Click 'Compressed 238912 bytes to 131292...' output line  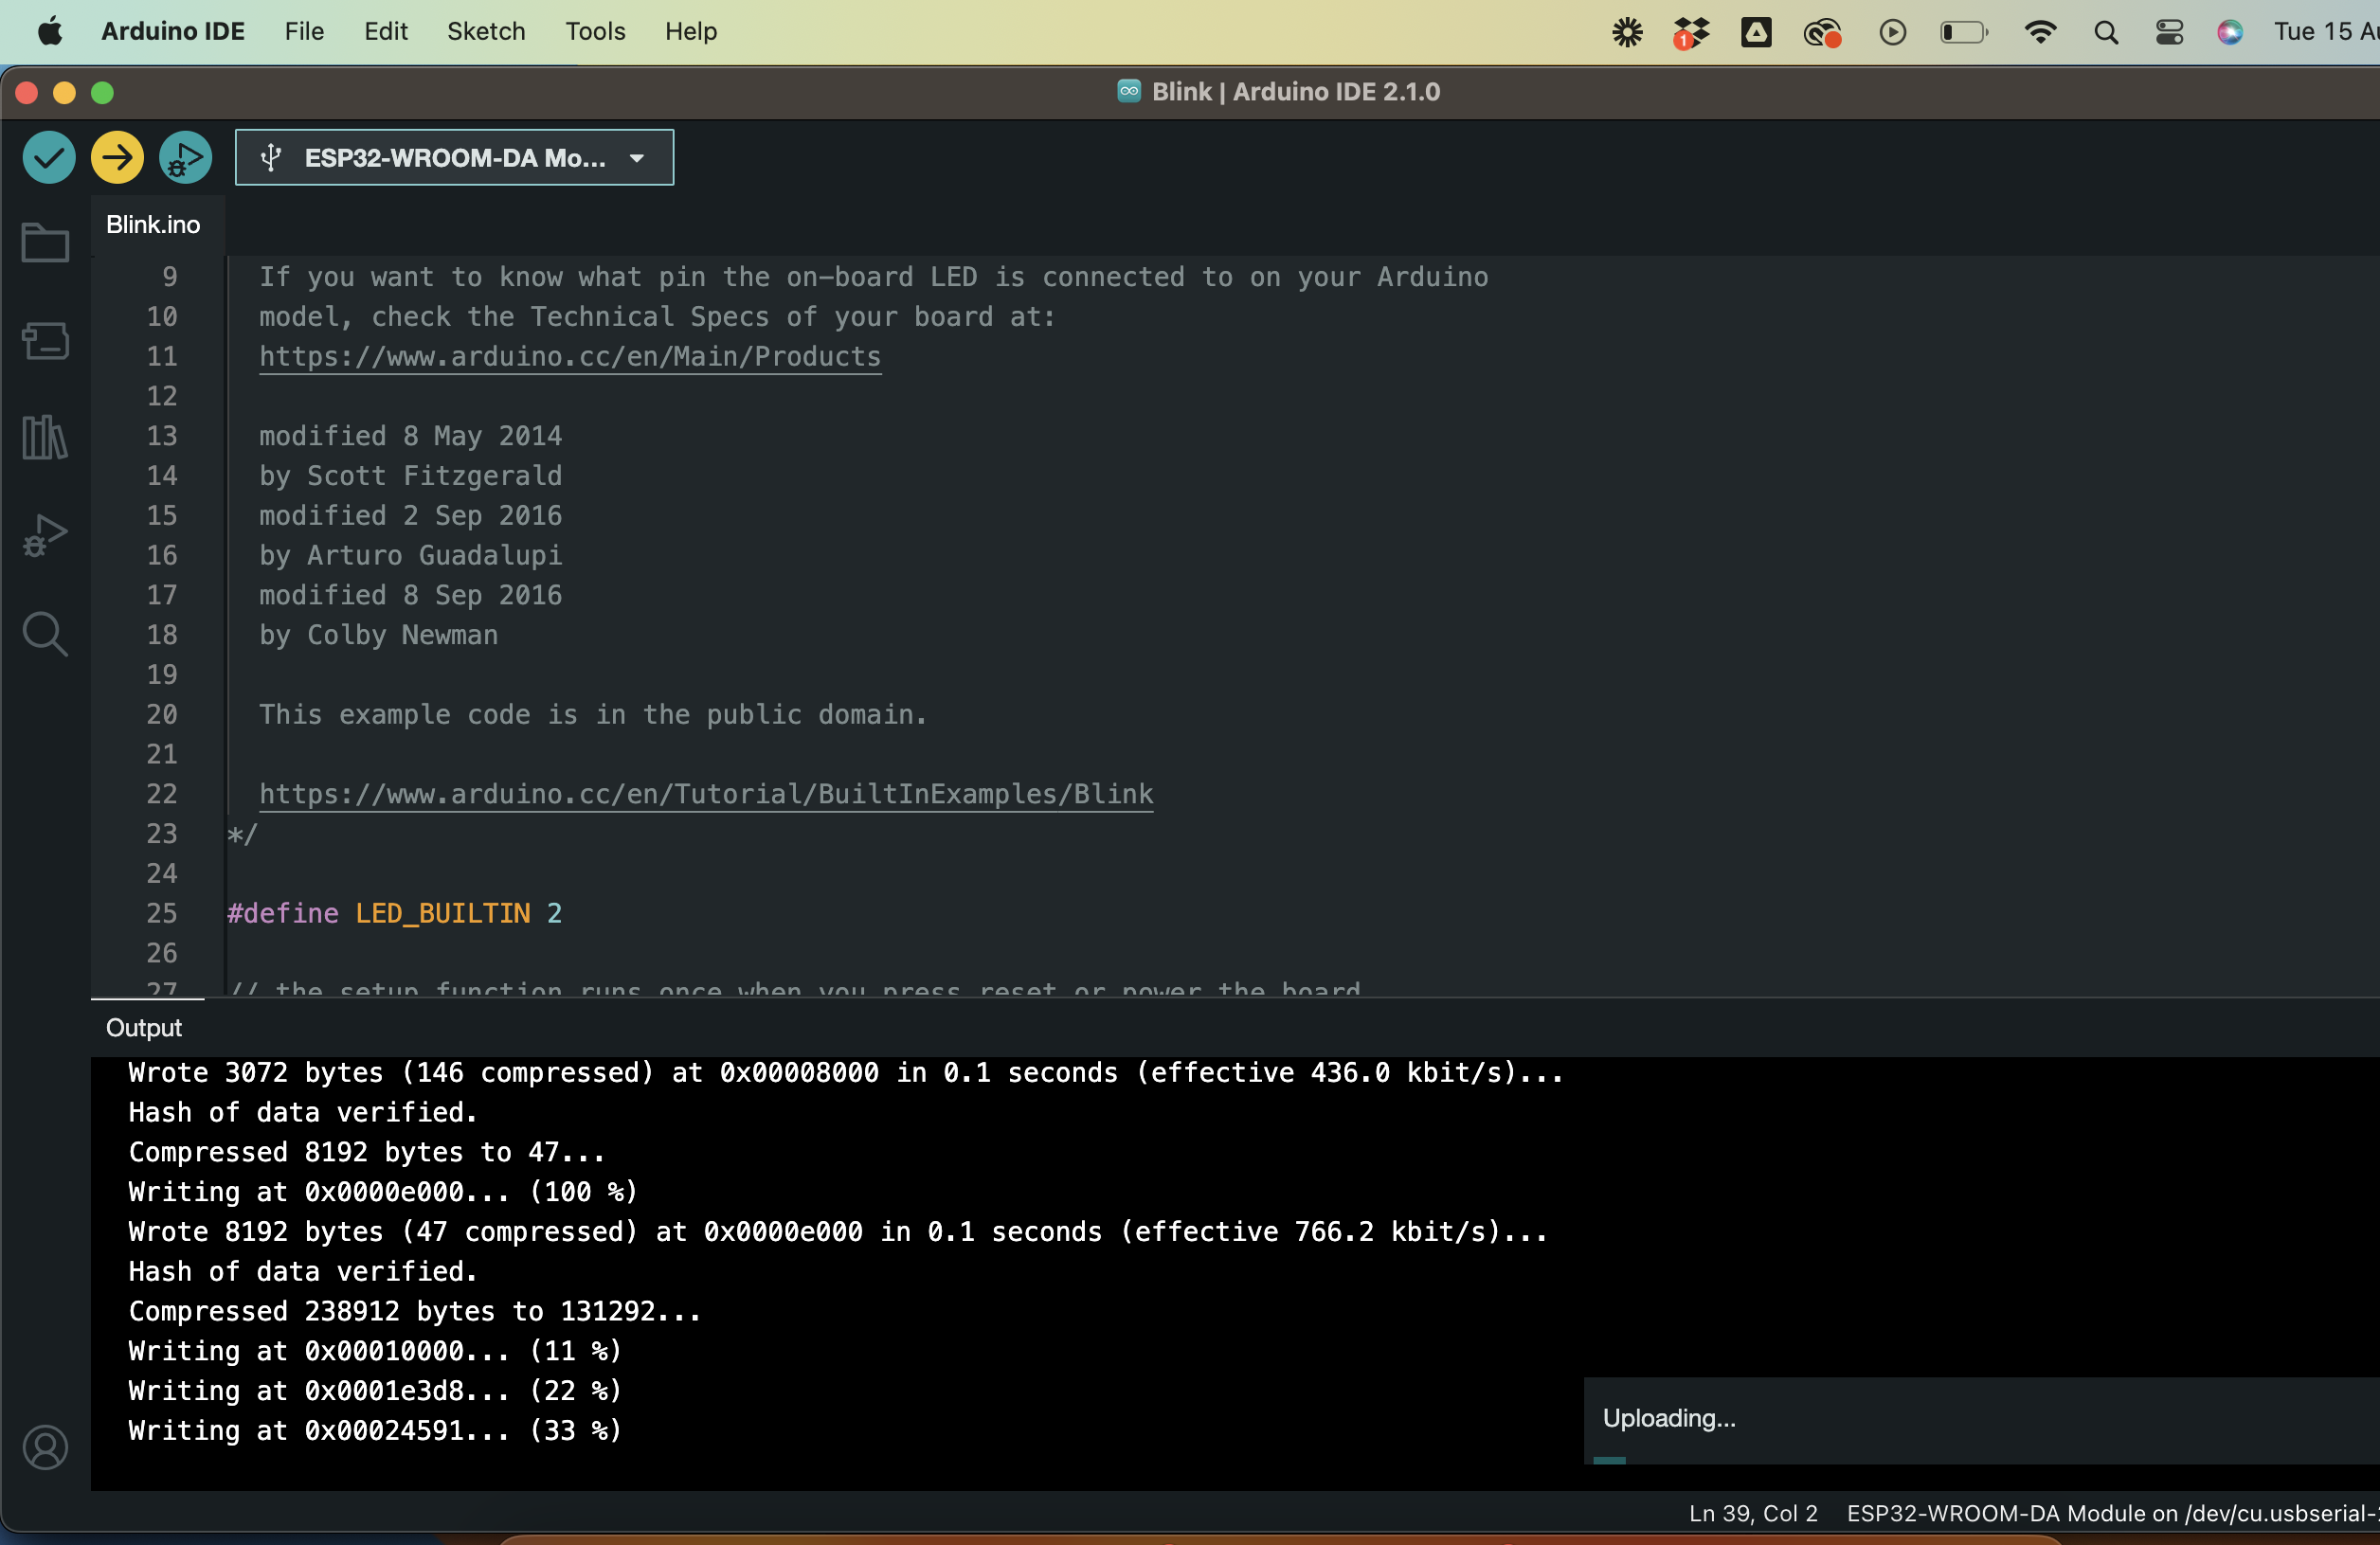click(415, 1311)
